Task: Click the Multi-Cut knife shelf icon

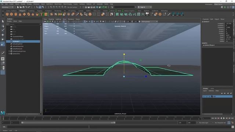Action: pos(77,14)
